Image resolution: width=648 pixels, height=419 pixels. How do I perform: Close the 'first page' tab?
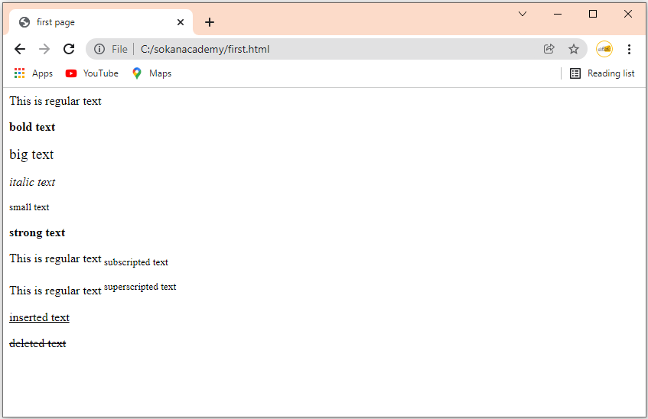click(181, 22)
